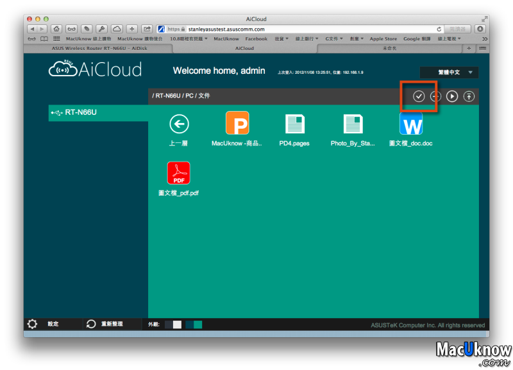Select the dark and white theme swatch

click(173, 324)
